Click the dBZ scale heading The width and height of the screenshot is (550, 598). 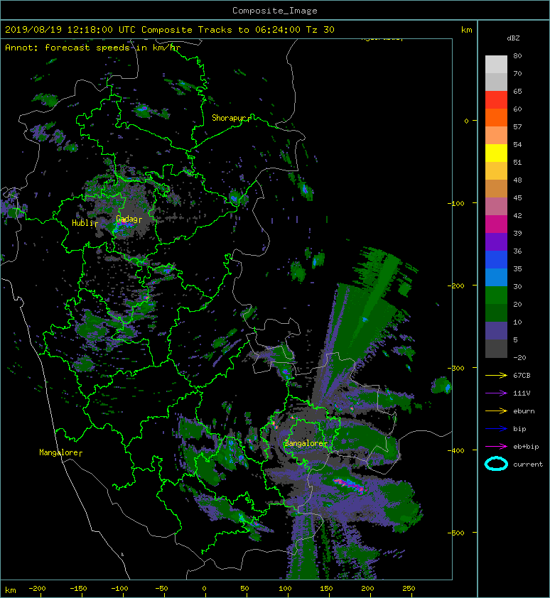(x=513, y=38)
